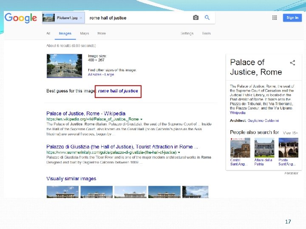
Task: Click the Google logo
Action: 21,18
